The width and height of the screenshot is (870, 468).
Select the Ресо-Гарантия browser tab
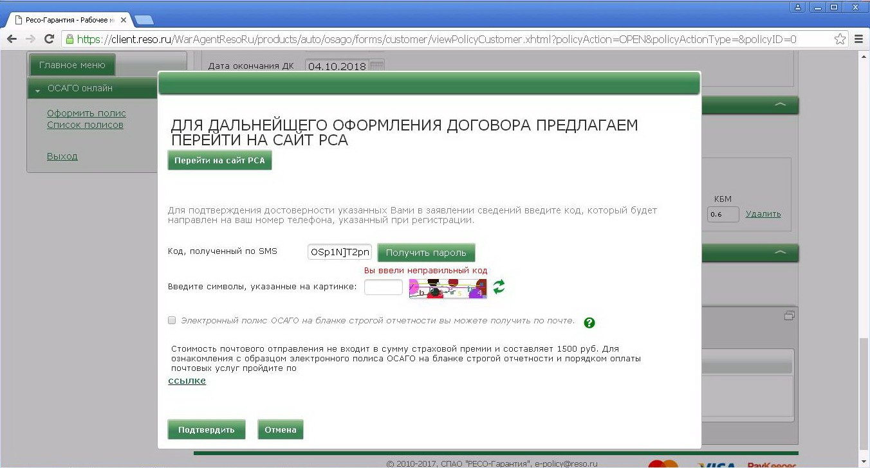69,20
